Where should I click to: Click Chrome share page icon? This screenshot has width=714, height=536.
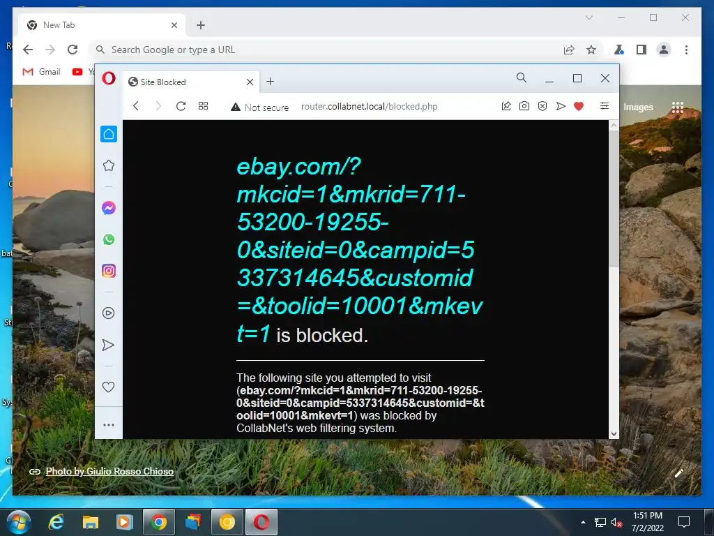(x=569, y=50)
